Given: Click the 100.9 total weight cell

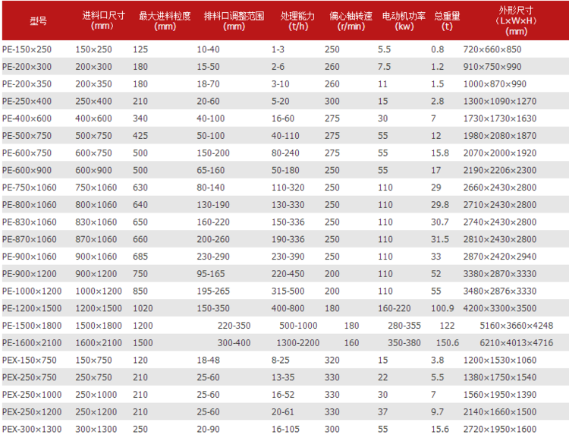Looking at the screenshot, I should point(442,308).
